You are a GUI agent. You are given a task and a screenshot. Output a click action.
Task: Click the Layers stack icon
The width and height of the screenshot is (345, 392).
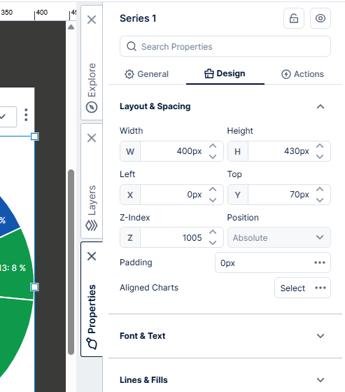[92, 225]
